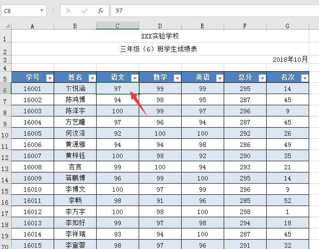The image size is (319, 249).
Task: Select the rank cell showing 21
Action: point(288,167)
